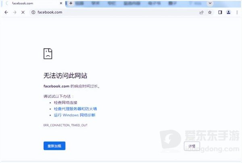Click the 重新加载 reload button
The height and width of the screenshot is (163, 242).
[54, 146]
